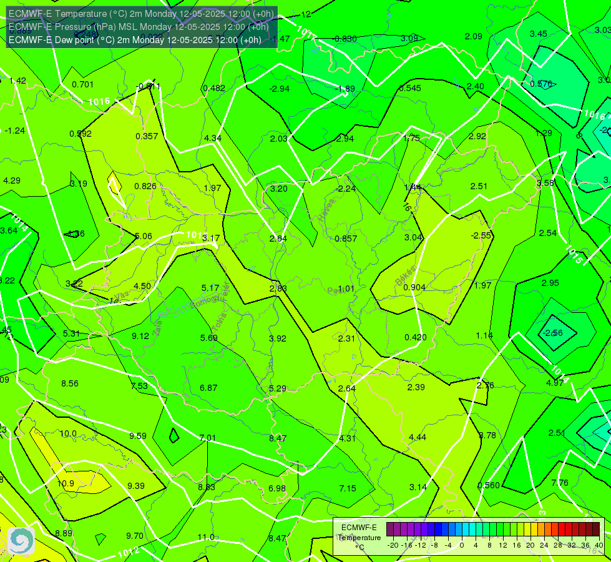The height and width of the screenshot is (562, 611).
Task: Click the dew point value 2.40
Action: [476, 86]
